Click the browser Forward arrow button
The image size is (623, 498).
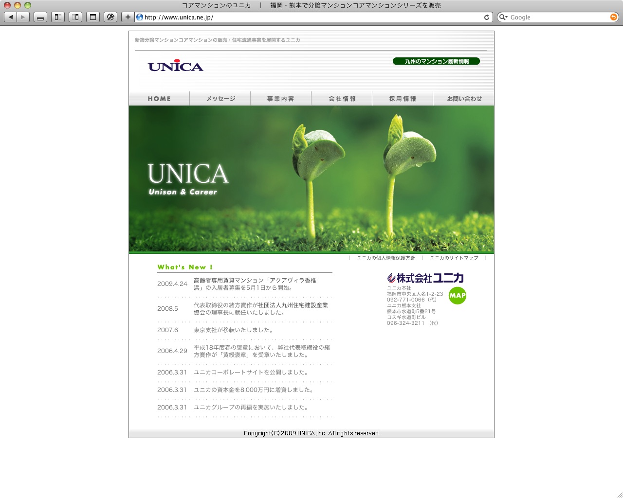click(x=23, y=17)
